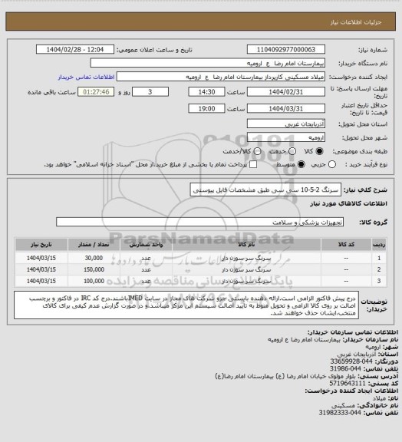Image resolution: width=402 pixels, height=442 pixels.
Task: Click quantity 100,000 in row 3
Action: pyautogui.click(x=94, y=281)
